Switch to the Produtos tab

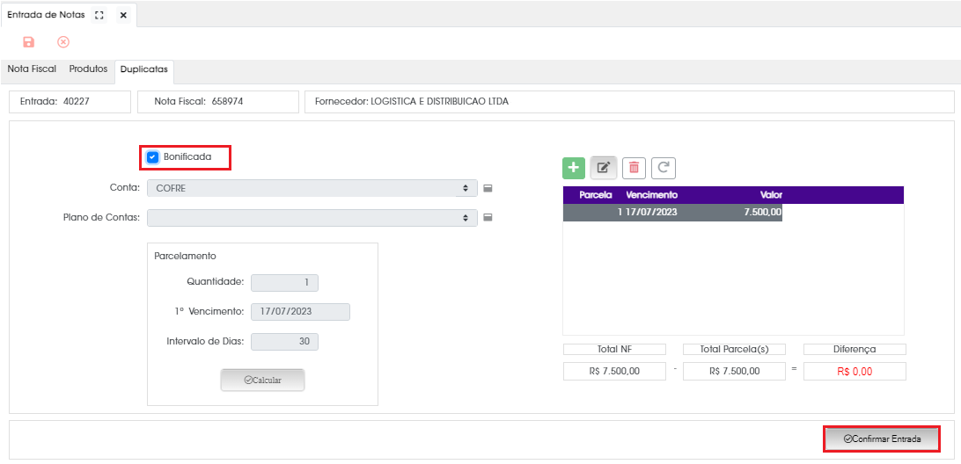pyautogui.click(x=88, y=69)
